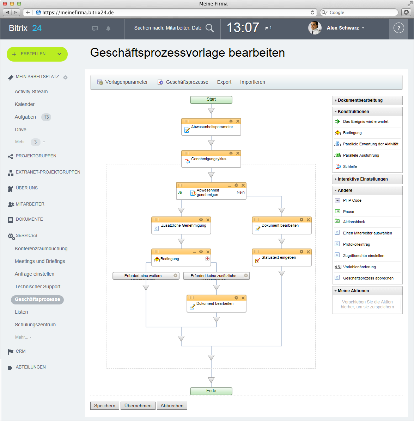Open Technischer Support link
414x421 pixels.
tap(37, 287)
